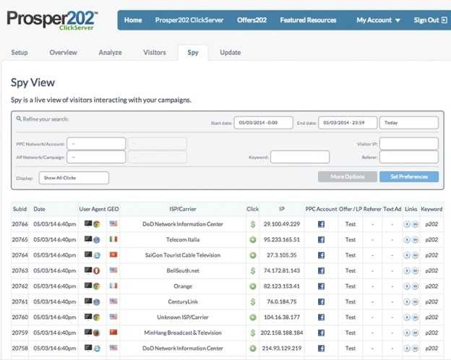Switch to the Overview tab
451x360 pixels.
click(63, 53)
